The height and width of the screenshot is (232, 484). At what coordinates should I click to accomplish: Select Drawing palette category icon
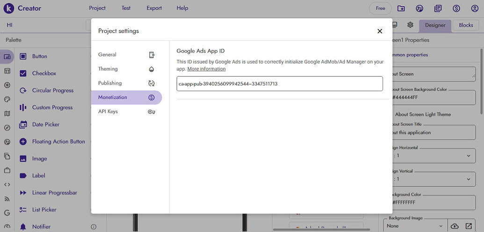(x=7, y=99)
